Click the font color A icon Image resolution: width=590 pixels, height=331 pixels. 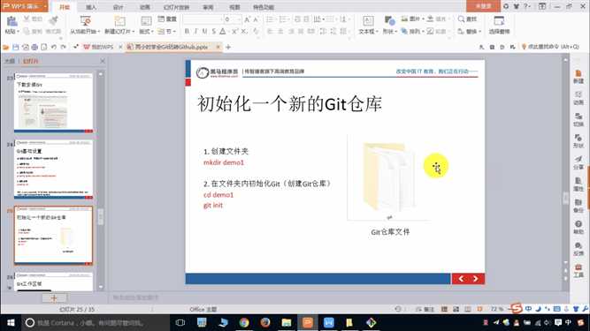[x=223, y=32]
